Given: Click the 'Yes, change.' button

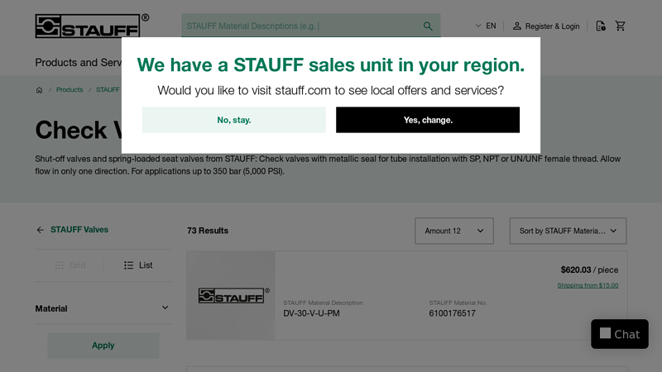Looking at the screenshot, I should pyautogui.click(x=428, y=120).
